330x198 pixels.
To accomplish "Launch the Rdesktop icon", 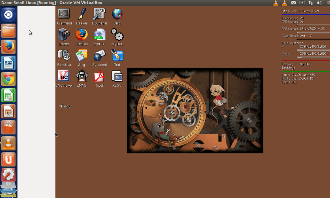I will coord(64,55).
